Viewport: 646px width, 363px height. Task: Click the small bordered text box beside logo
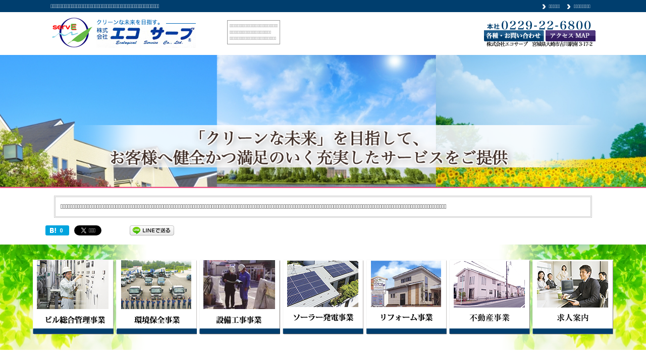coord(253,32)
